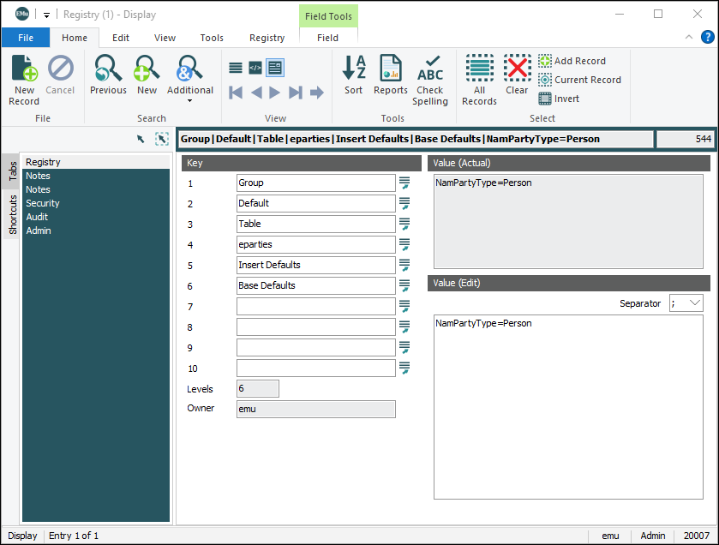Image resolution: width=719 pixels, height=545 pixels.
Task: Toggle the active details view mode
Action: [x=273, y=68]
